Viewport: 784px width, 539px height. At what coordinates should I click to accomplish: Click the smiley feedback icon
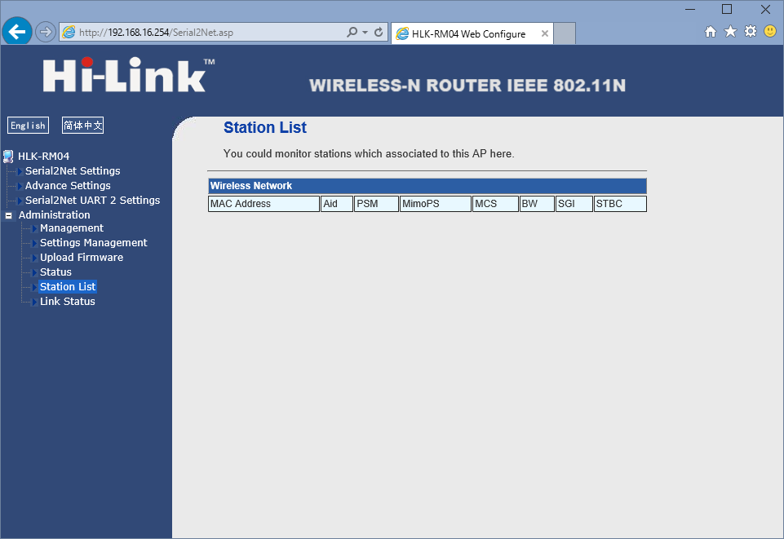[770, 32]
